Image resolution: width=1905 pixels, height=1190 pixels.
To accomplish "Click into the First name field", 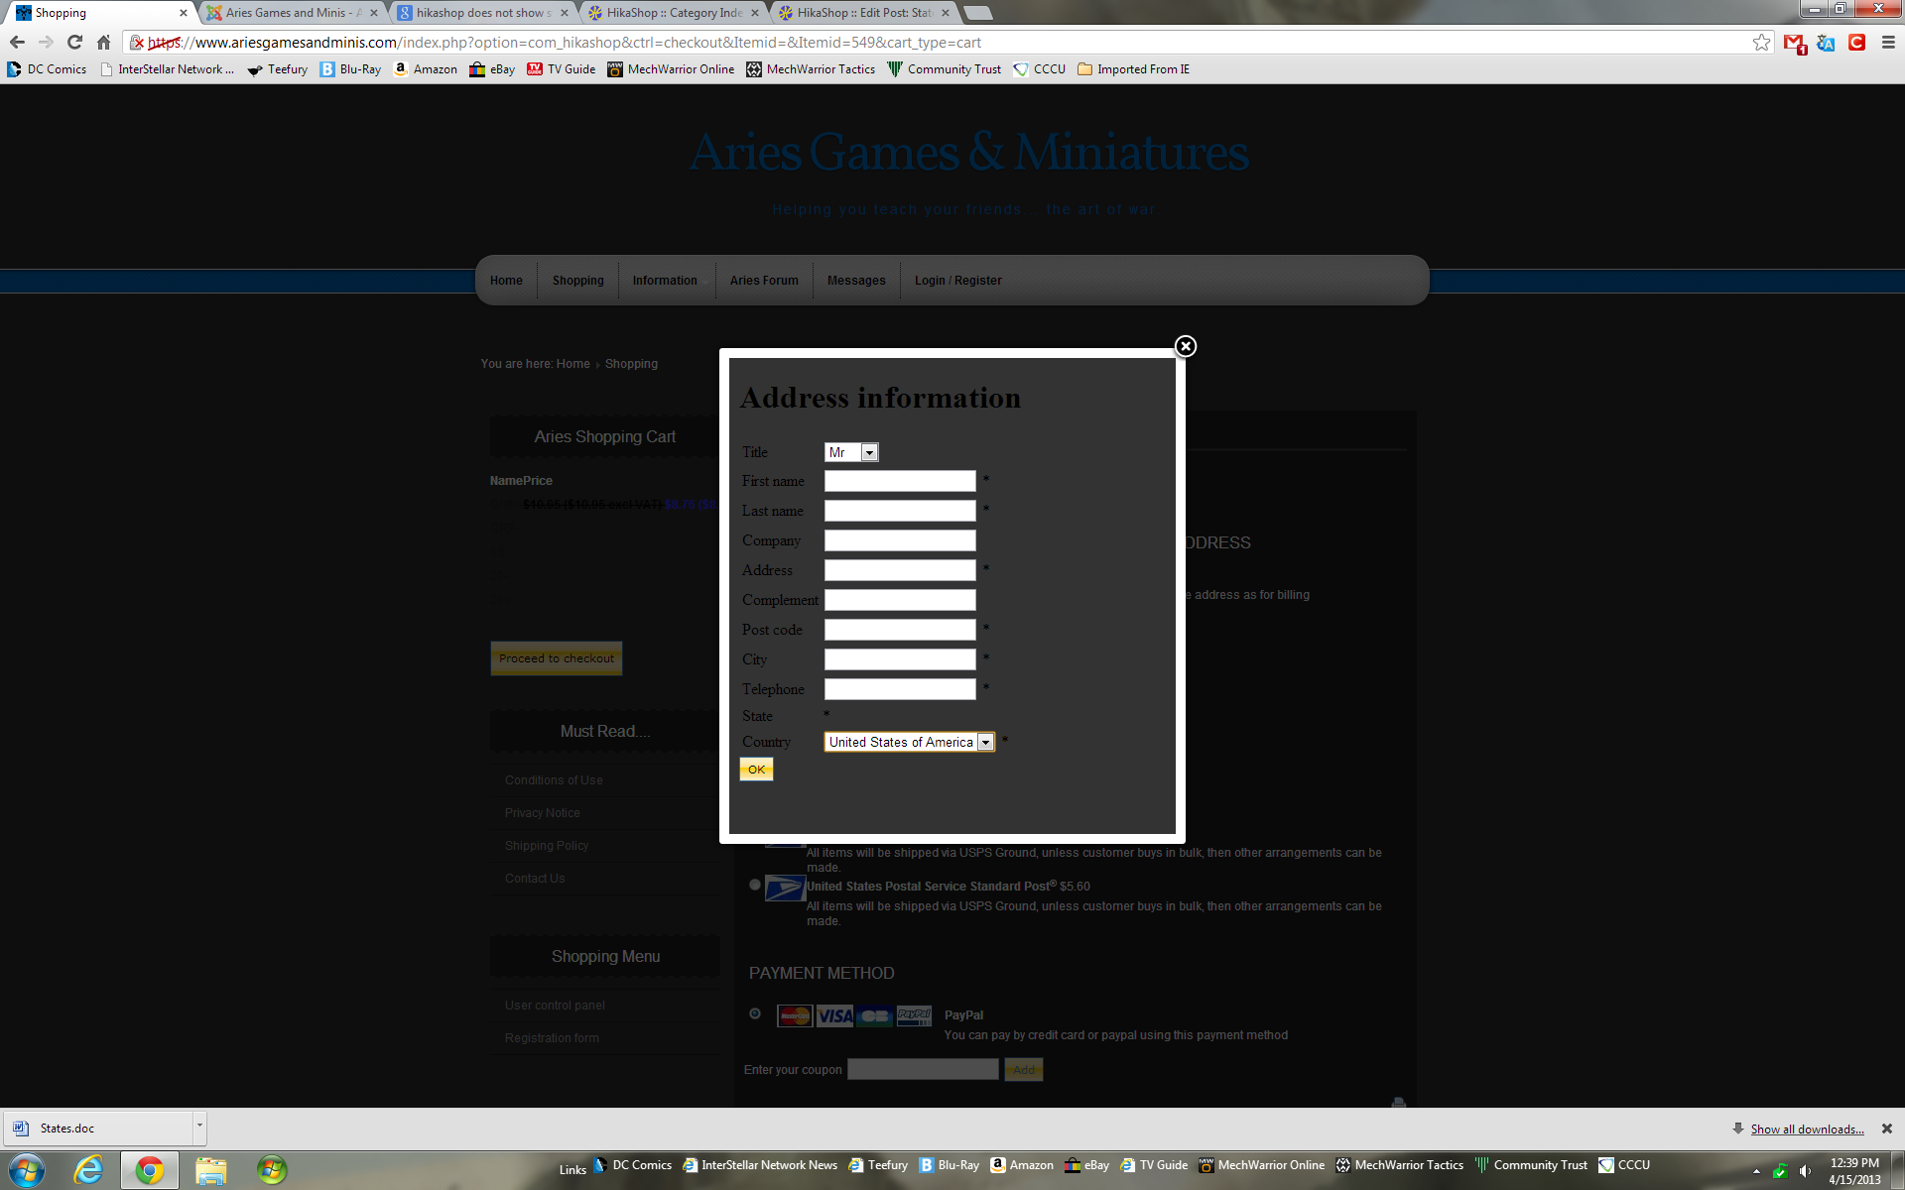I will (900, 481).
